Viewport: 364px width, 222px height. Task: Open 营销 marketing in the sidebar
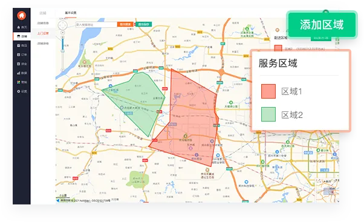pos(22,82)
